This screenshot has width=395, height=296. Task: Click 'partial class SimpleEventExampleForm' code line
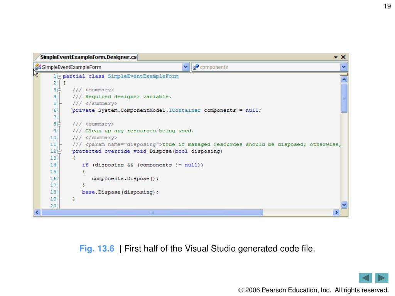click(x=121, y=76)
